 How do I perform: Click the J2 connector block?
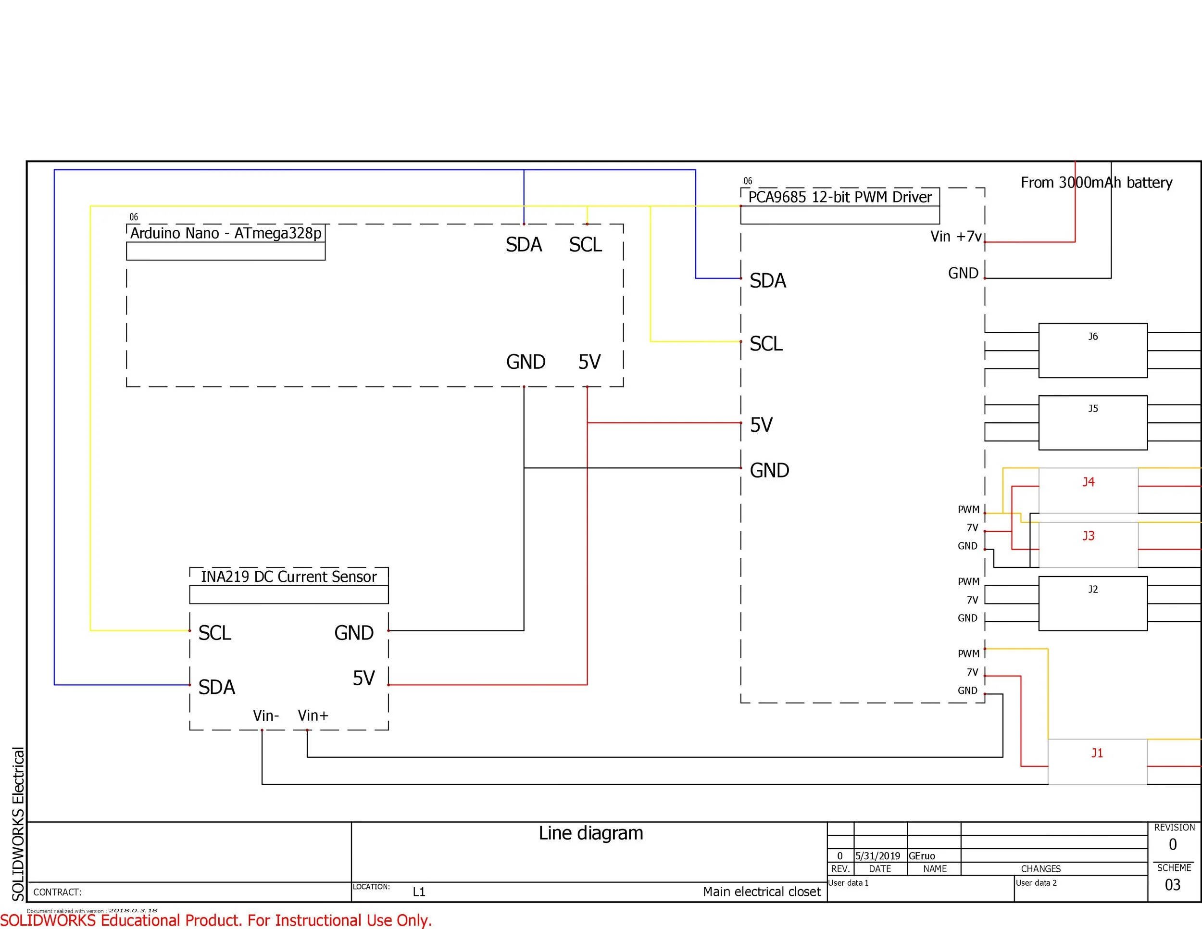(x=1092, y=603)
